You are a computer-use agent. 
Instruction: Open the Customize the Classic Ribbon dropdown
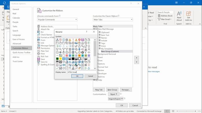113,19
